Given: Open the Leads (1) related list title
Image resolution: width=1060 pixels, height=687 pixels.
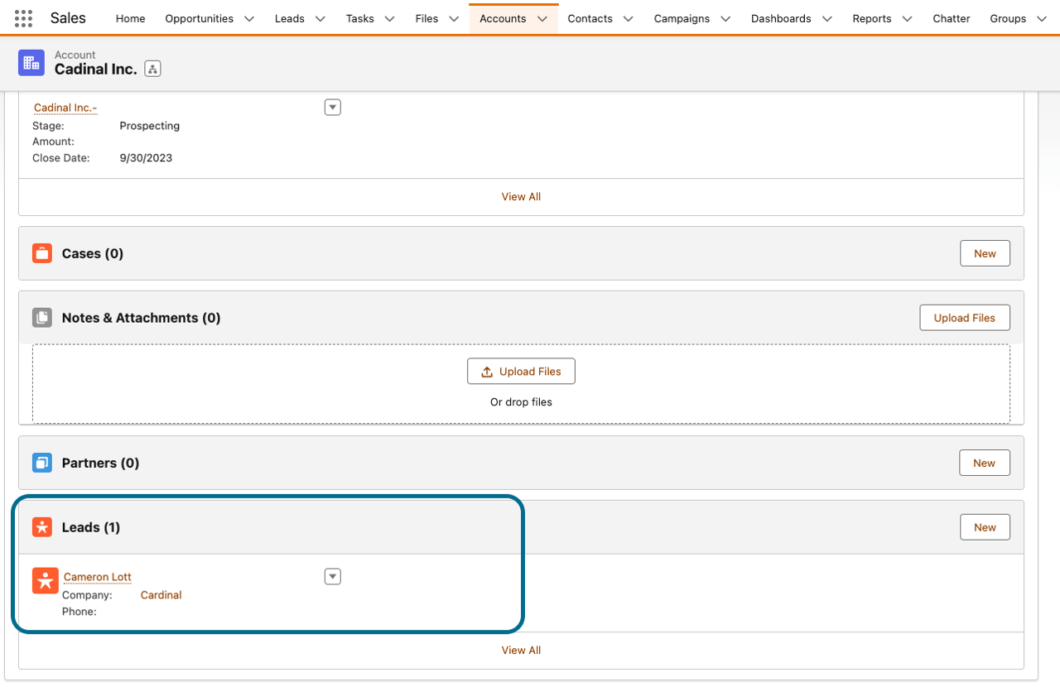Looking at the screenshot, I should (91, 527).
